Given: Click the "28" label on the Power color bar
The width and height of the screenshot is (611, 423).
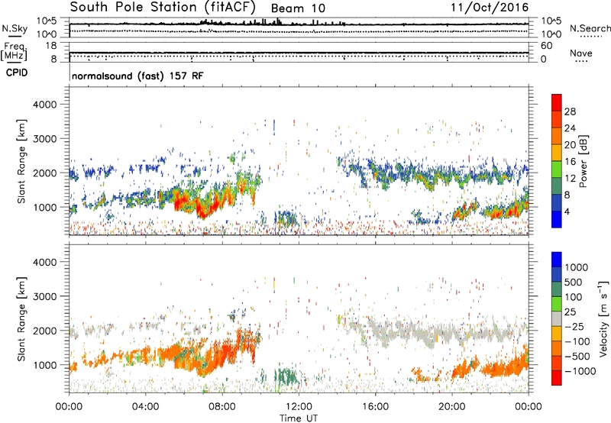Looking at the screenshot, I should 570,111.
